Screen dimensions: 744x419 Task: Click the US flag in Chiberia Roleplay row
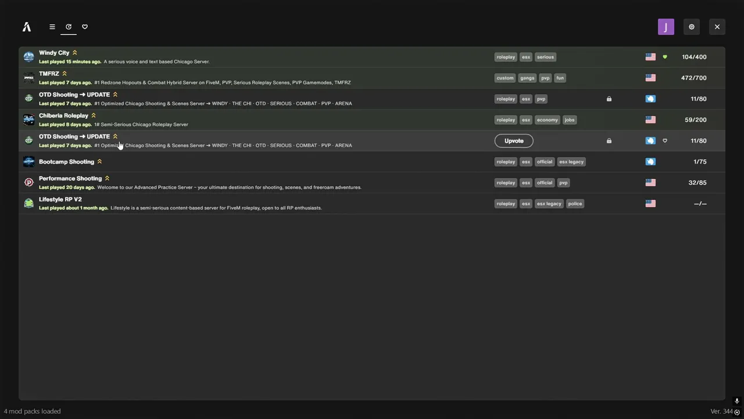[x=650, y=120]
